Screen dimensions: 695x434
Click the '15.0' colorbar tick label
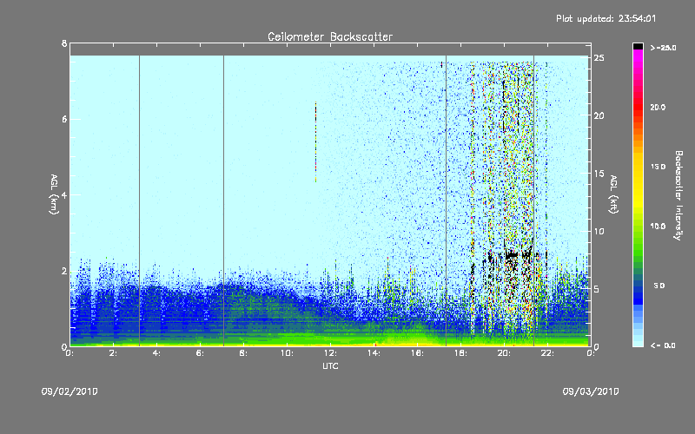point(658,167)
